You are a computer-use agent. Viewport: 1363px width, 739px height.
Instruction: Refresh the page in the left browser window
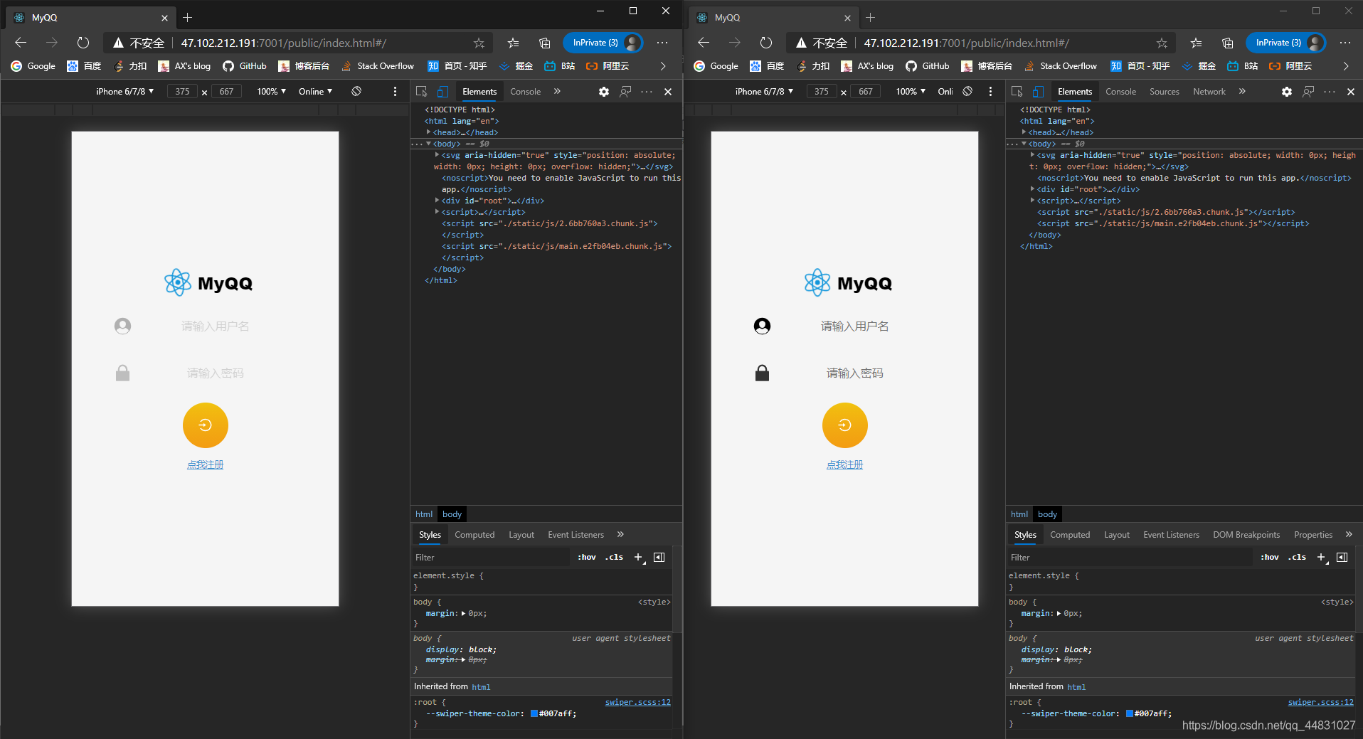(x=83, y=43)
